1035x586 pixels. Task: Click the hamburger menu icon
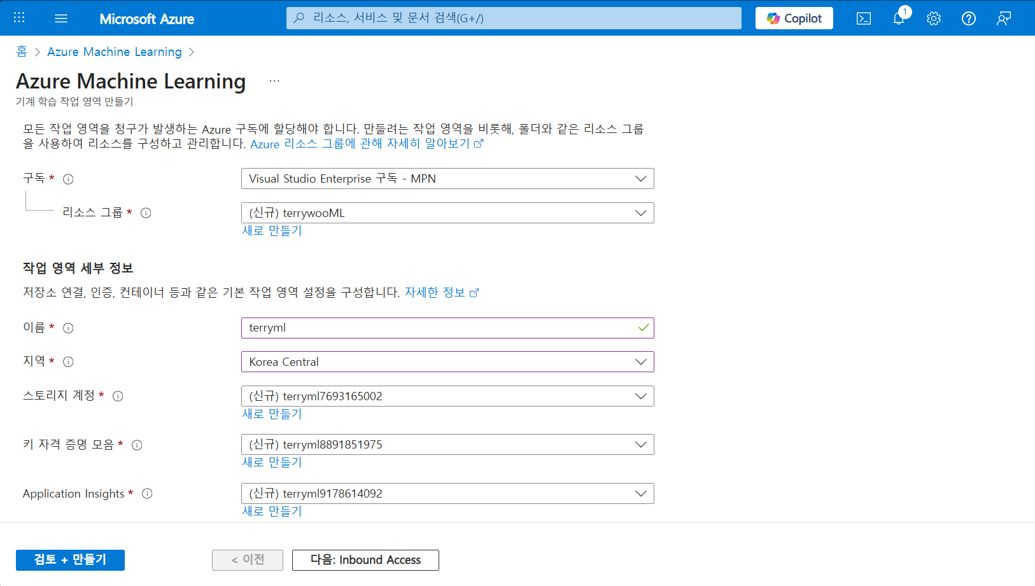pyautogui.click(x=61, y=18)
